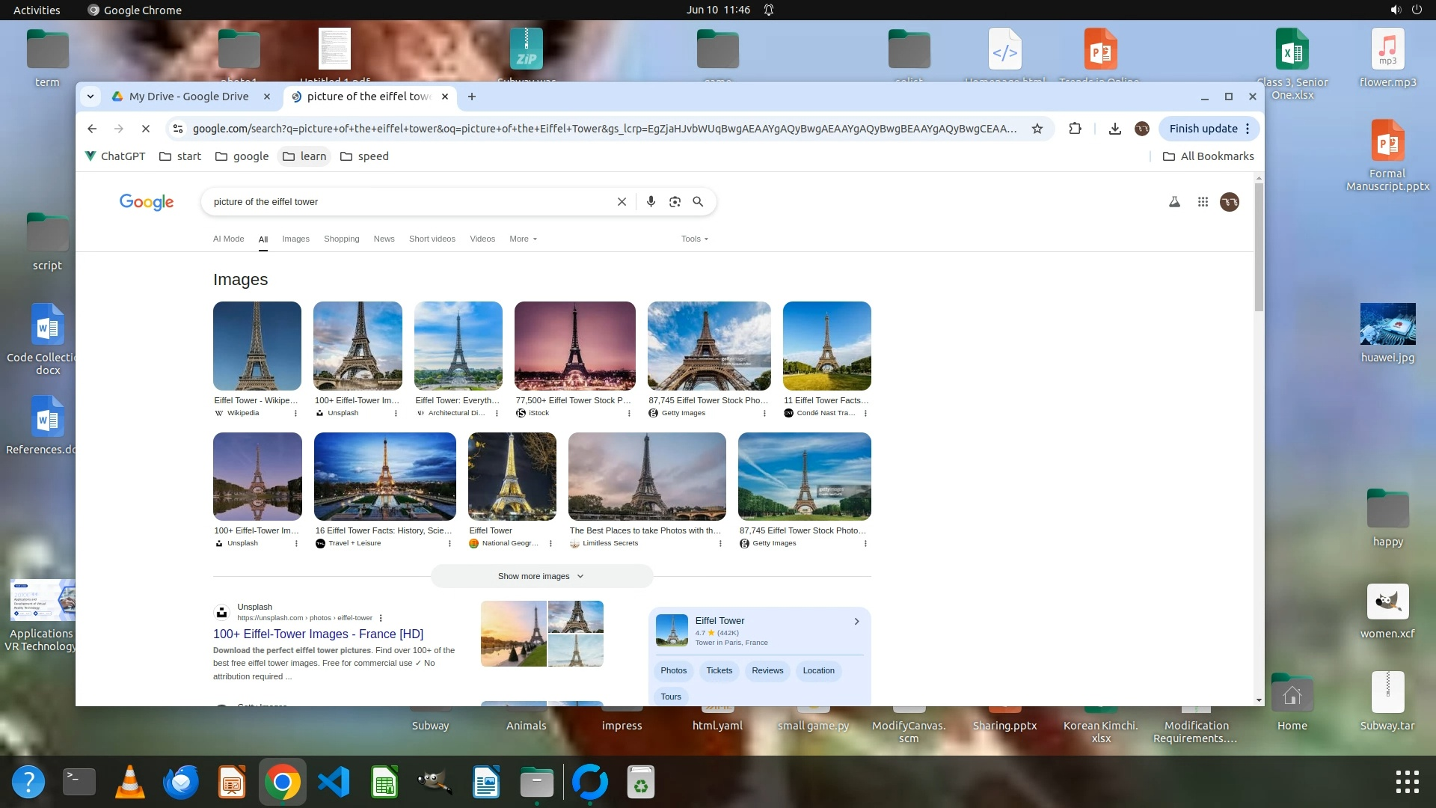Expand Show more images

[x=541, y=576]
